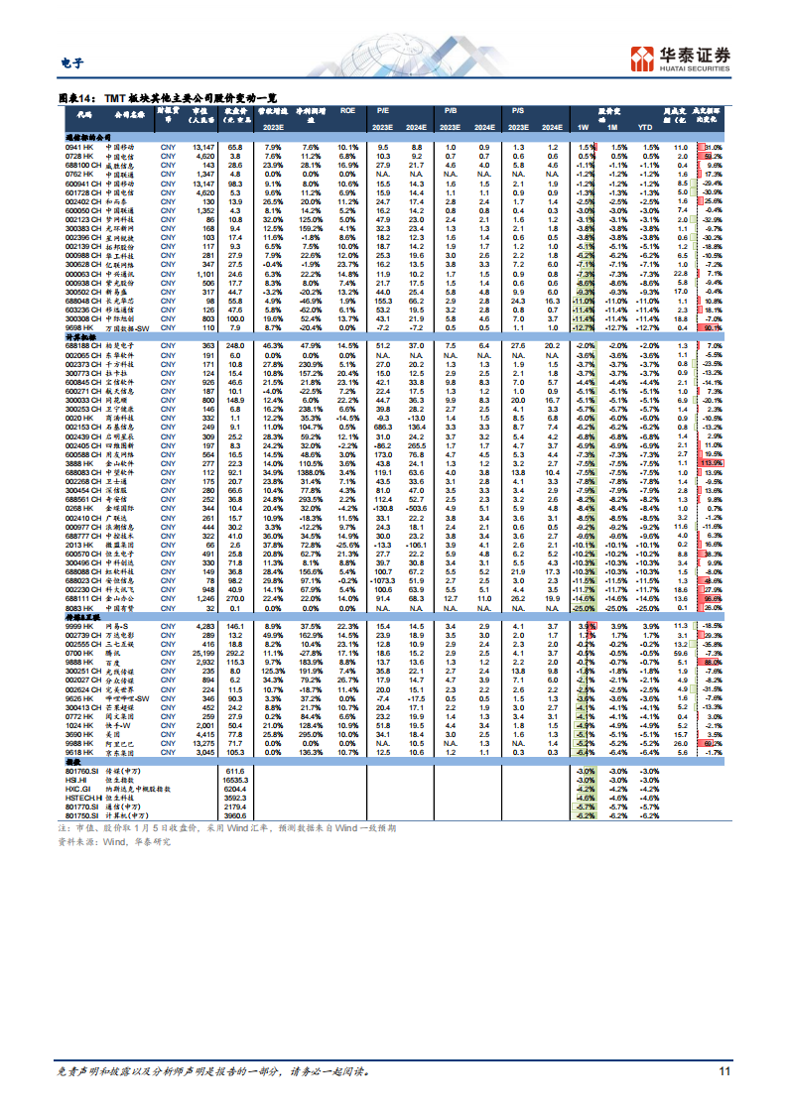
Task: Click ticker cell "688100 CH"
Action: point(82,165)
